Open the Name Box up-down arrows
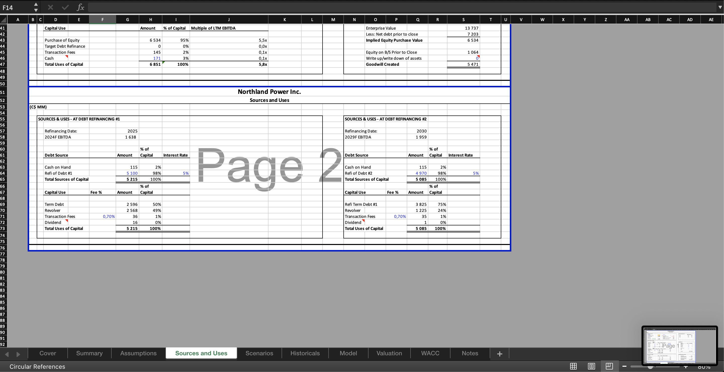Viewport: 724px width, 372px height. (x=36, y=7)
